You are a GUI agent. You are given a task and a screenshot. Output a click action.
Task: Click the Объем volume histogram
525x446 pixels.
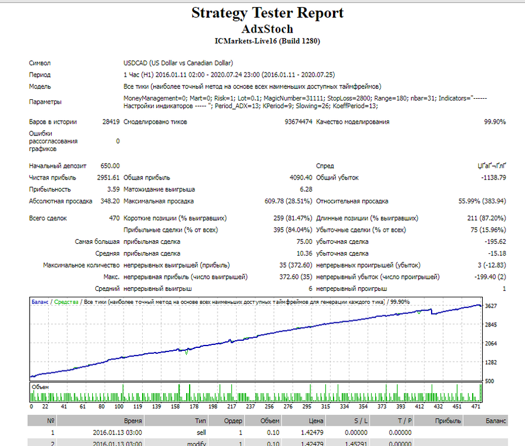pyautogui.click(x=256, y=392)
